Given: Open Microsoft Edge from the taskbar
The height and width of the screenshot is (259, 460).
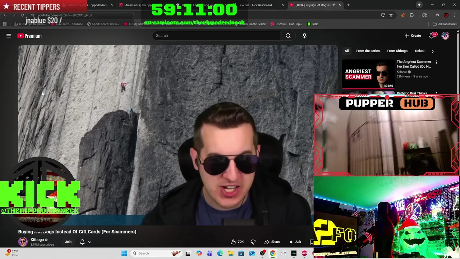Looking at the screenshot, I should (x=220, y=254).
